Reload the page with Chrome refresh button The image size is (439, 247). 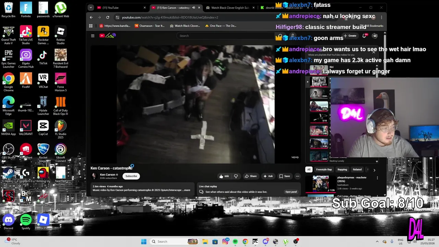(108, 17)
